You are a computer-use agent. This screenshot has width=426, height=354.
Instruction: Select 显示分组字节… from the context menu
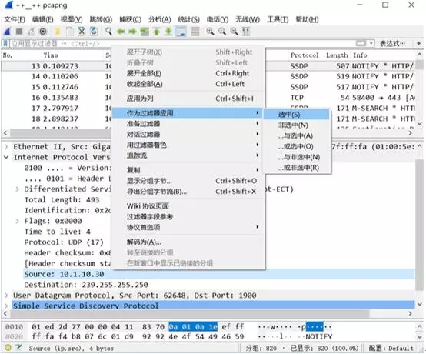(x=188, y=181)
